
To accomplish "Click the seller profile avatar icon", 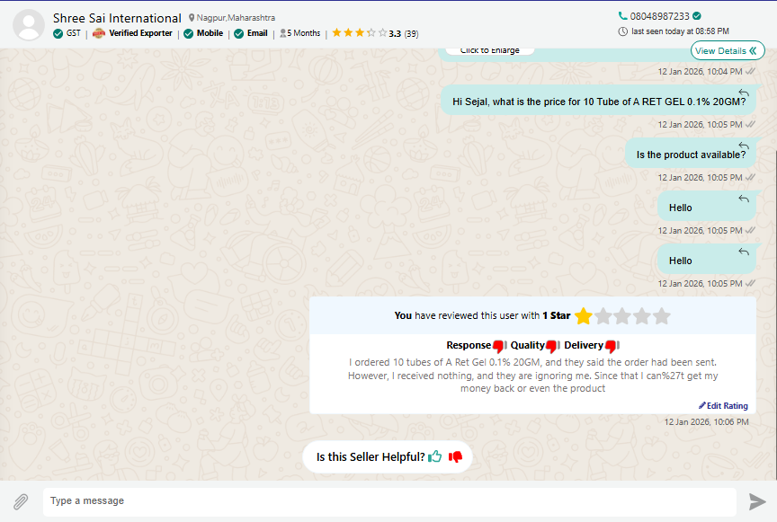I will click(x=29, y=25).
